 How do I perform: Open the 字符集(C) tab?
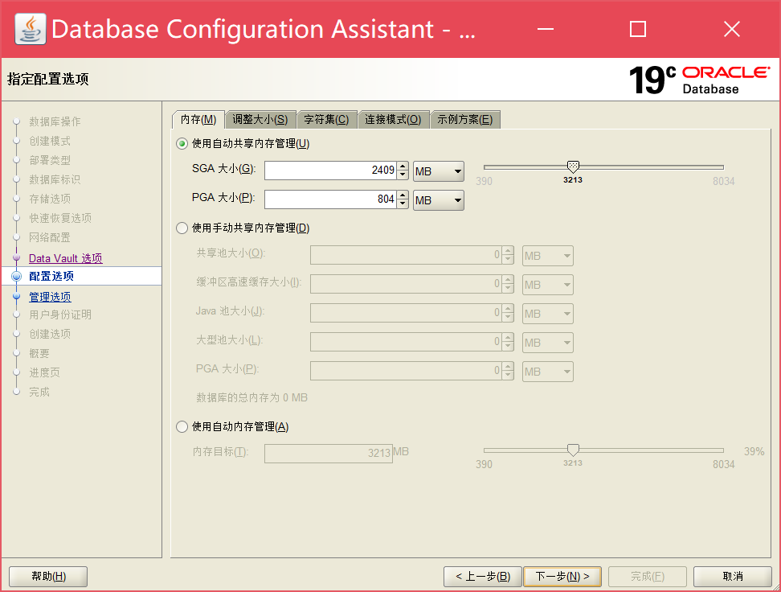coord(326,118)
